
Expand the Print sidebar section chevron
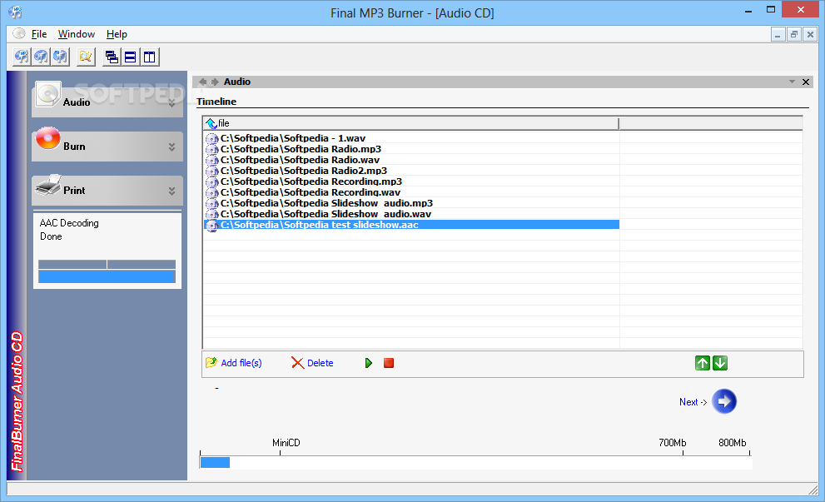(171, 191)
